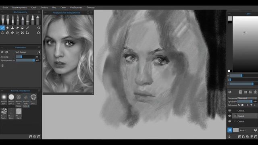Select the Soft blend brush
This screenshot has width=258, height=145.
pyautogui.click(x=4, y=99)
